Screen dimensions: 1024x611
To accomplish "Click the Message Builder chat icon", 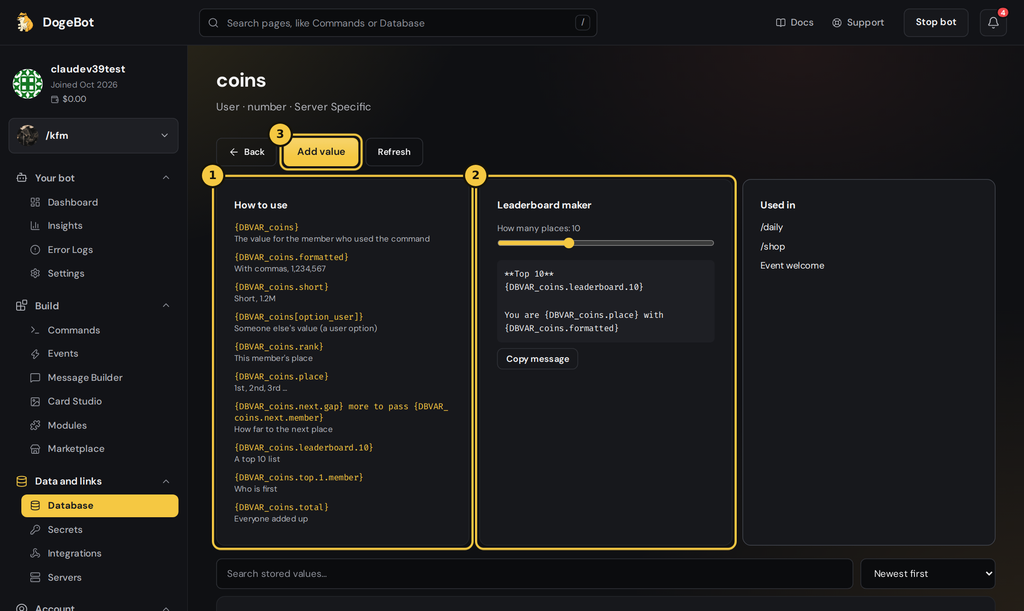I will 35,377.
